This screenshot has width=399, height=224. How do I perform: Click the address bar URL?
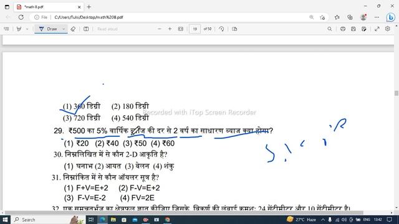point(89,17)
